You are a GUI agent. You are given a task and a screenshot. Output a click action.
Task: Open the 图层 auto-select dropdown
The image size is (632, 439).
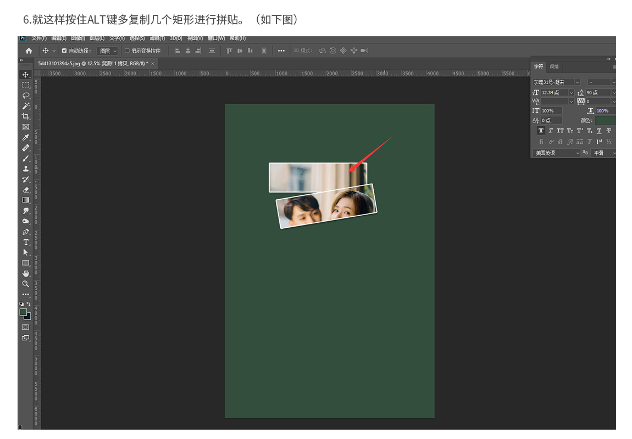107,50
